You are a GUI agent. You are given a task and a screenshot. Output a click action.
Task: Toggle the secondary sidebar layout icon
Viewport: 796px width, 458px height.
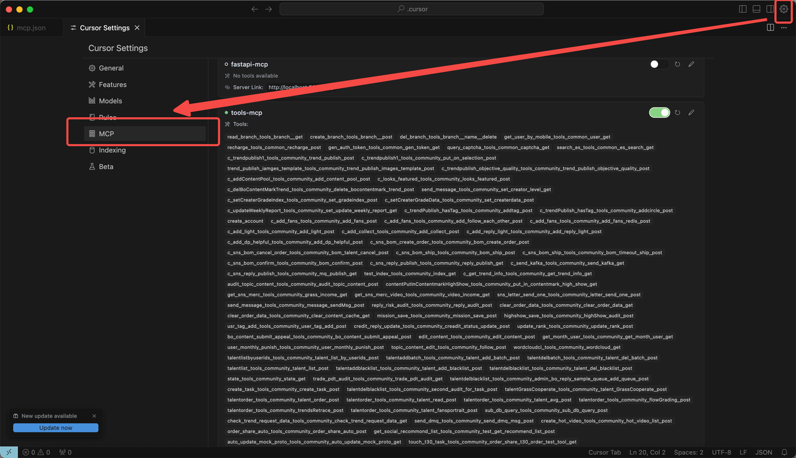(771, 9)
